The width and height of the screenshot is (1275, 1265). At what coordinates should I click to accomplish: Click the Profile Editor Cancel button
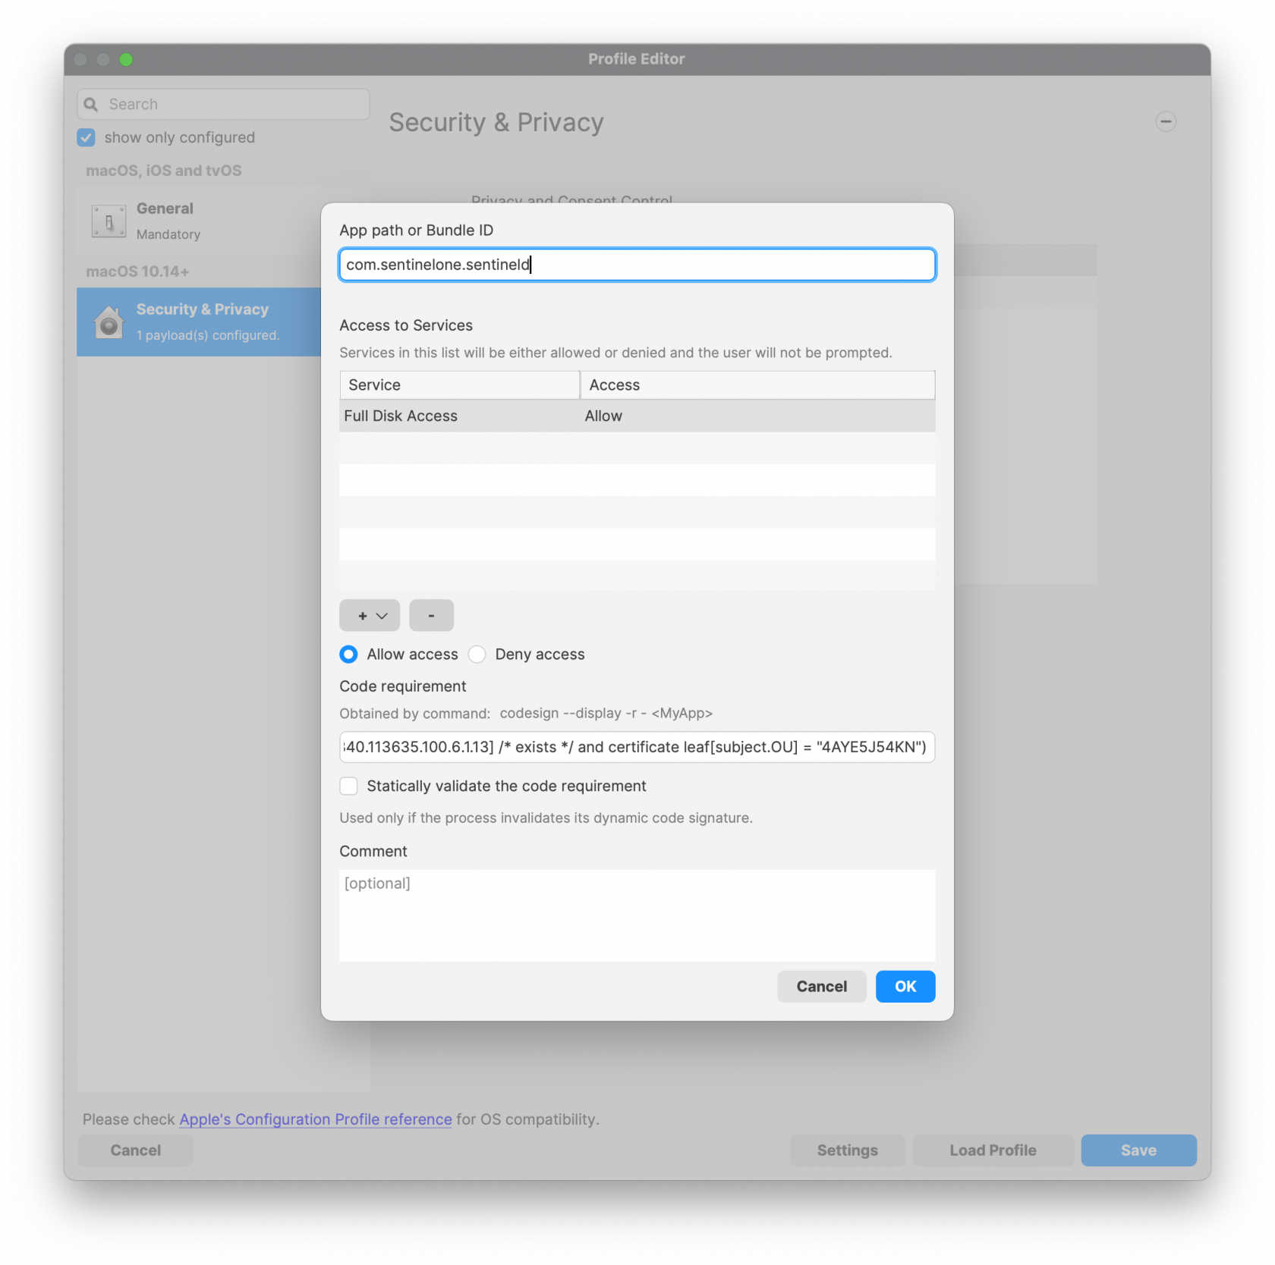(x=136, y=1150)
